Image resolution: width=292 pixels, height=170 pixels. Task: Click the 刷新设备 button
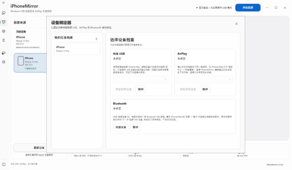pos(30,148)
